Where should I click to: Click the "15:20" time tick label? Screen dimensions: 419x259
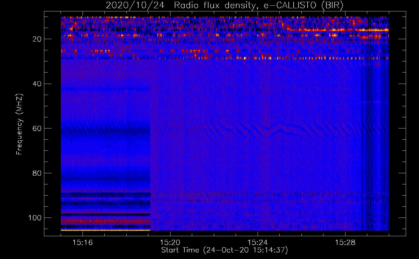(x=170, y=242)
